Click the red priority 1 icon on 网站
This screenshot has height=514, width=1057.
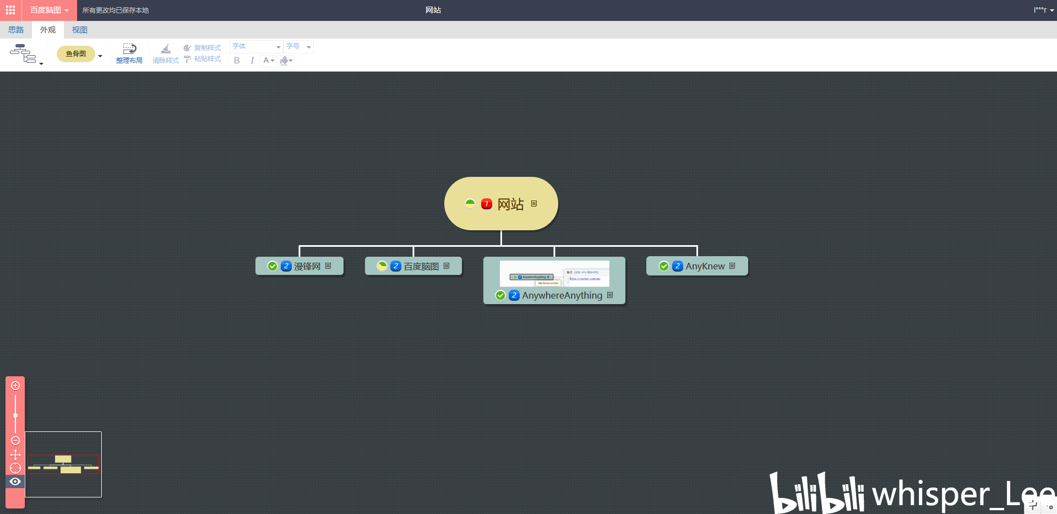[x=487, y=204]
